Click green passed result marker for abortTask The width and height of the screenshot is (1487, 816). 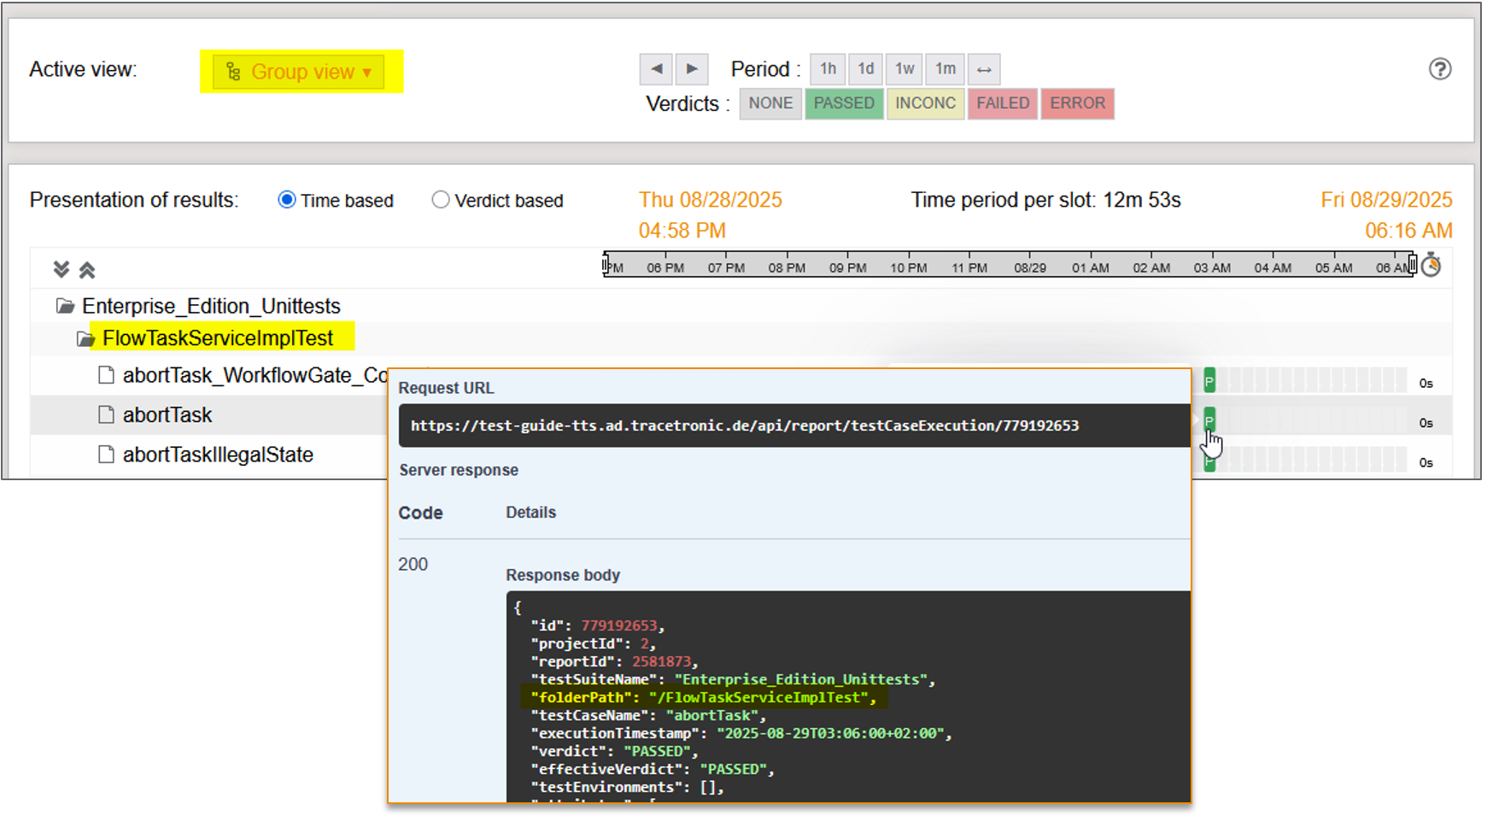point(1209,420)
